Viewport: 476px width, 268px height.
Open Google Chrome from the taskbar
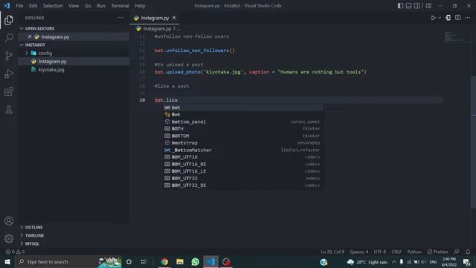(164, 262)
